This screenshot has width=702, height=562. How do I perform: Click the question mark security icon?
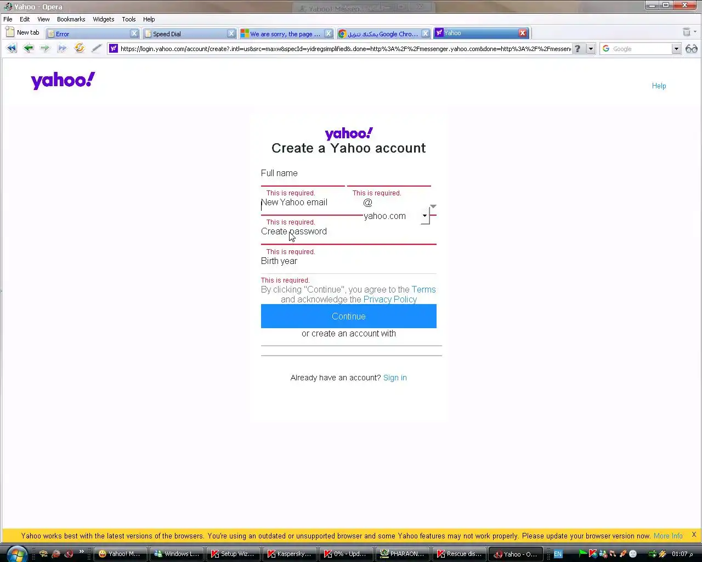click(578, 49)
